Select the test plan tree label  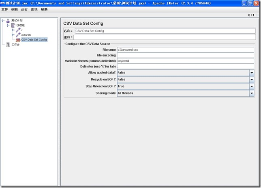pos(17,20)
